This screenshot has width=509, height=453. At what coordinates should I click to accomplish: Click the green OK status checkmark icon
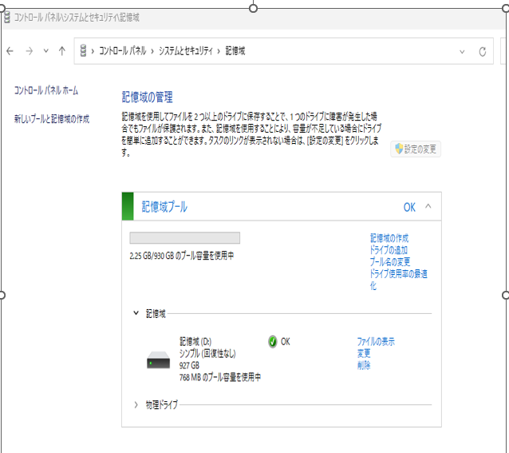click(x=272, y=341)
